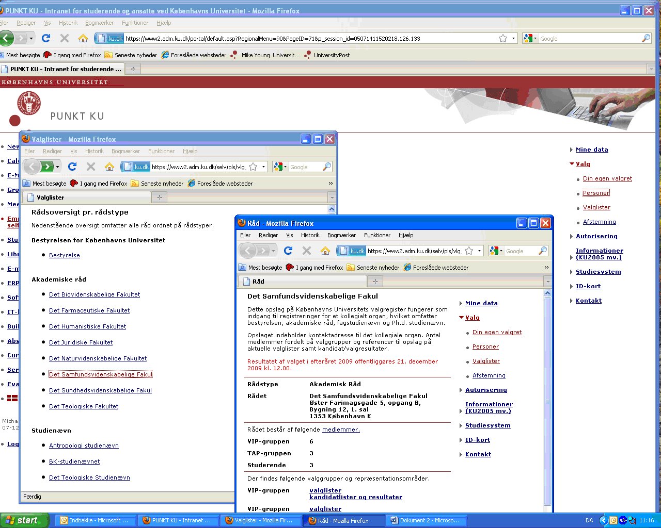Click the search magnifier in Råd window
The image size is (661, 528).
pos(542,251)
